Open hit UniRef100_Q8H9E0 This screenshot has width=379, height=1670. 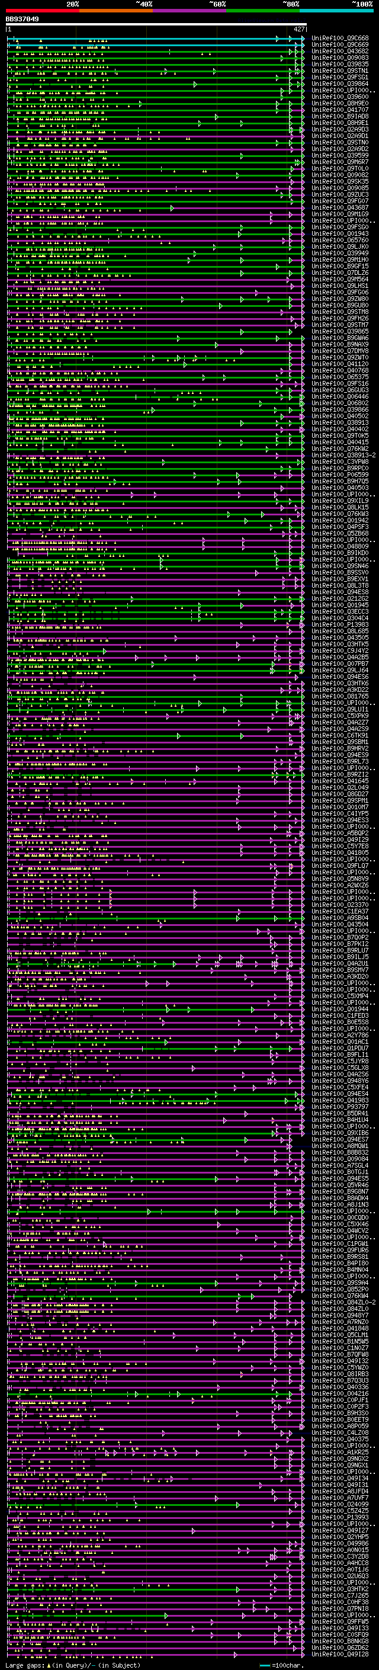point(339,104)
